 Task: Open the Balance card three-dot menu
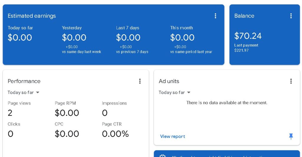click(x=291, y=16)
